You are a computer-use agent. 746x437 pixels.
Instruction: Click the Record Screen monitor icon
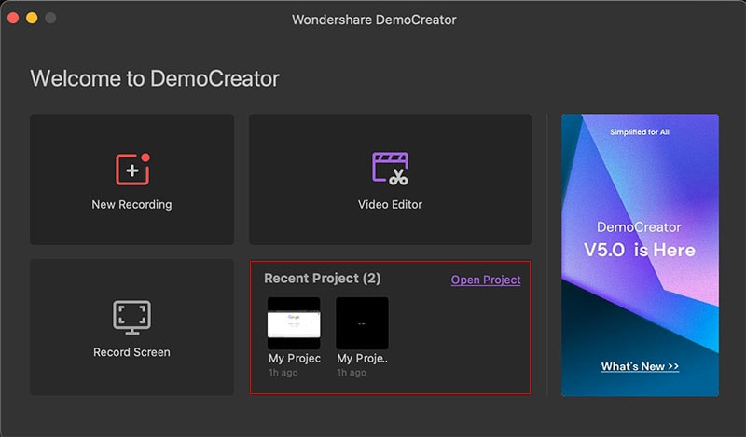pyautogui.click(x=131, y=317)
